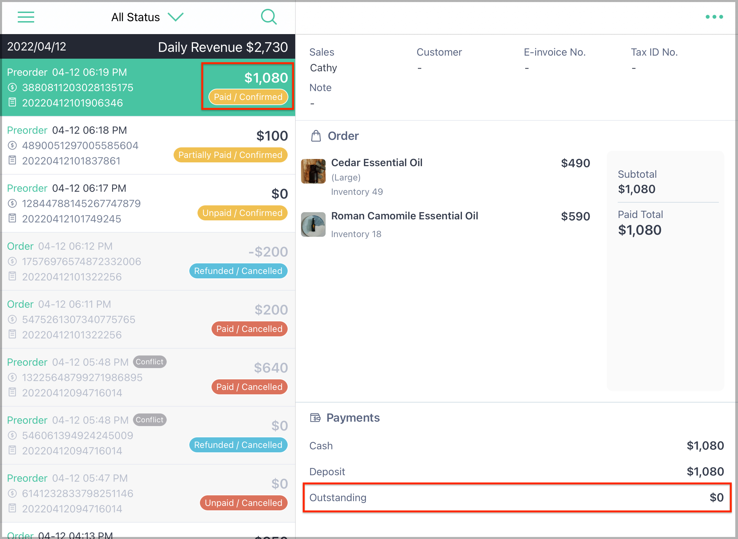This screenshot has width=738, height=539.
Task: Open the Cedar Essential Oil thumbnail
Action: 313,171
